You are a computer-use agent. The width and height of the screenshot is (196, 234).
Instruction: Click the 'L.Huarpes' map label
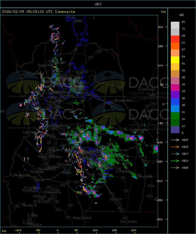pyautogui.click(x=123, y=171)
